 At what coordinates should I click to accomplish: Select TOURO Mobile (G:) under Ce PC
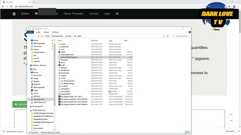click(x=40, y=102)
